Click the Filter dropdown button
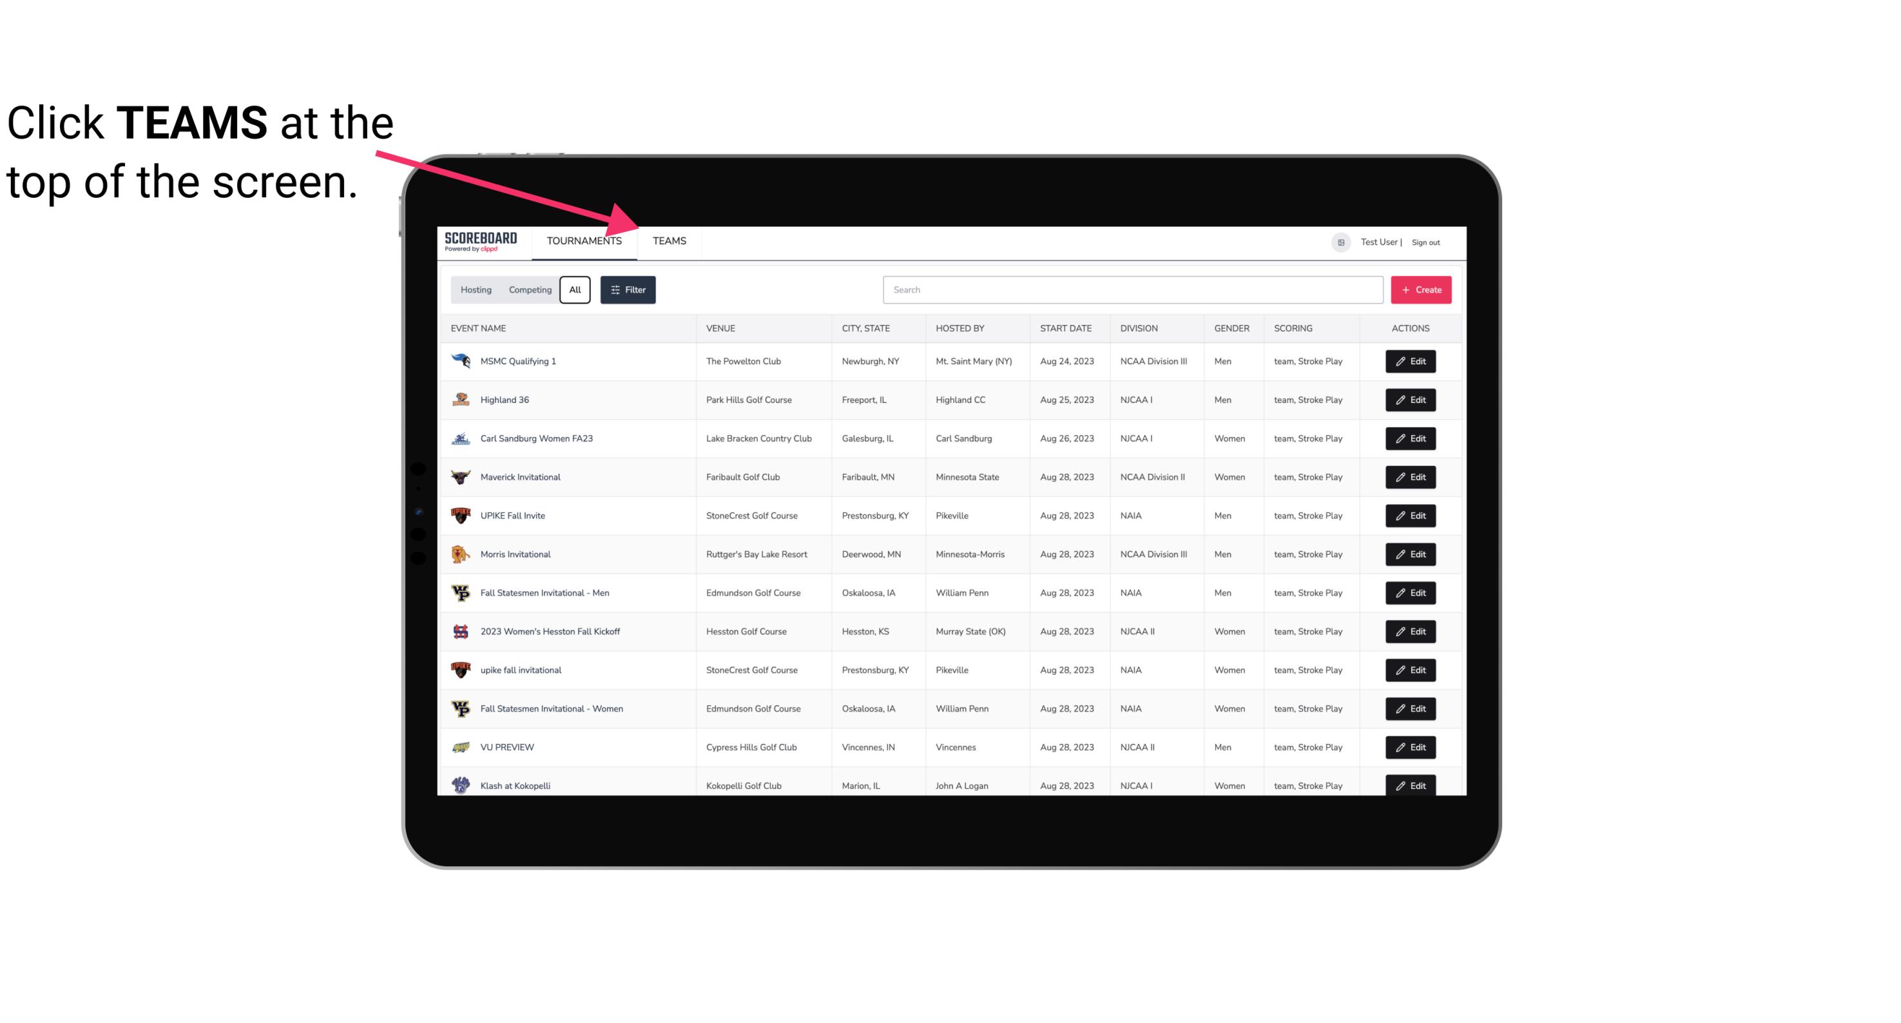Screen dimensions: 1901x1023 pos(627,290)
